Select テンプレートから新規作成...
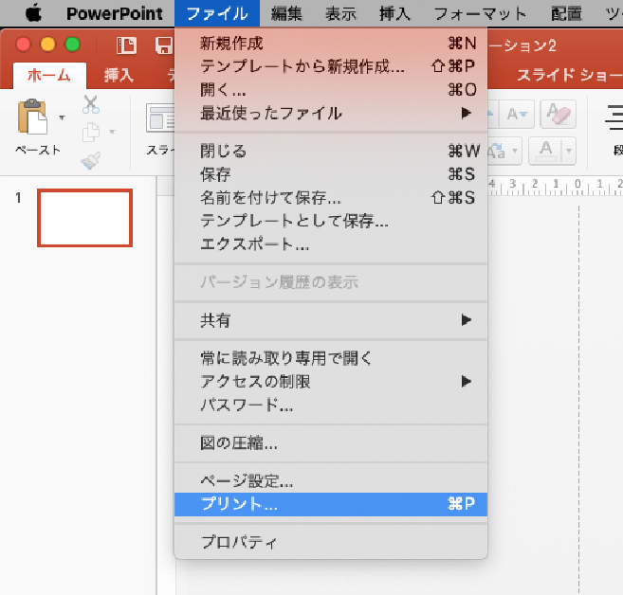 point(331,66)
